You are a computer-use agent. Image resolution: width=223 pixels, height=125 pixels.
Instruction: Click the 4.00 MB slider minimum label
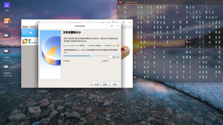click(66, 61)
